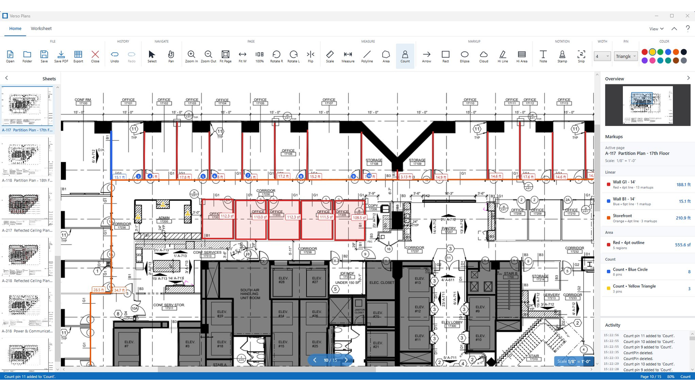Pick the Measure distance tool
This screenshot has width=695, height=391.
point(348,56)
